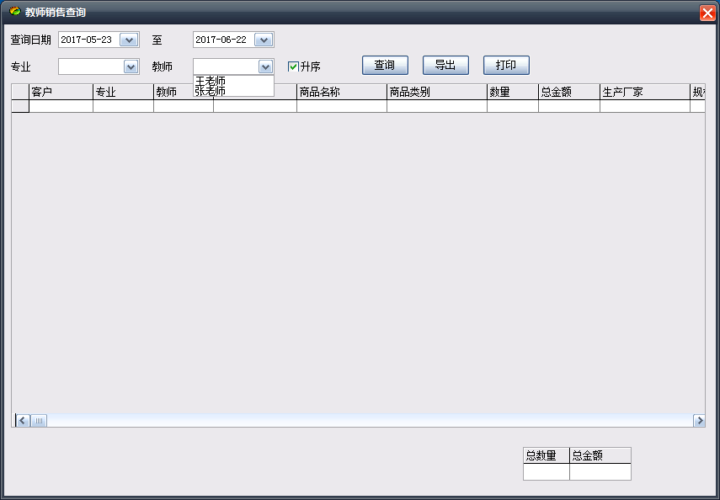Click the horizontal scrollbar thumb
This screenshot has width=720, height=500.
(x=39, y=421)
